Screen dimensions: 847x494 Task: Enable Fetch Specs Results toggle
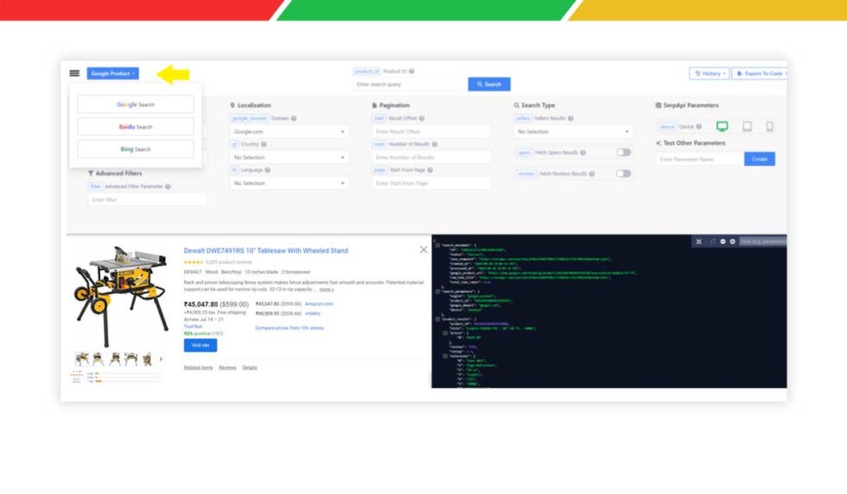pyautogui.click(x=622, y=152)
